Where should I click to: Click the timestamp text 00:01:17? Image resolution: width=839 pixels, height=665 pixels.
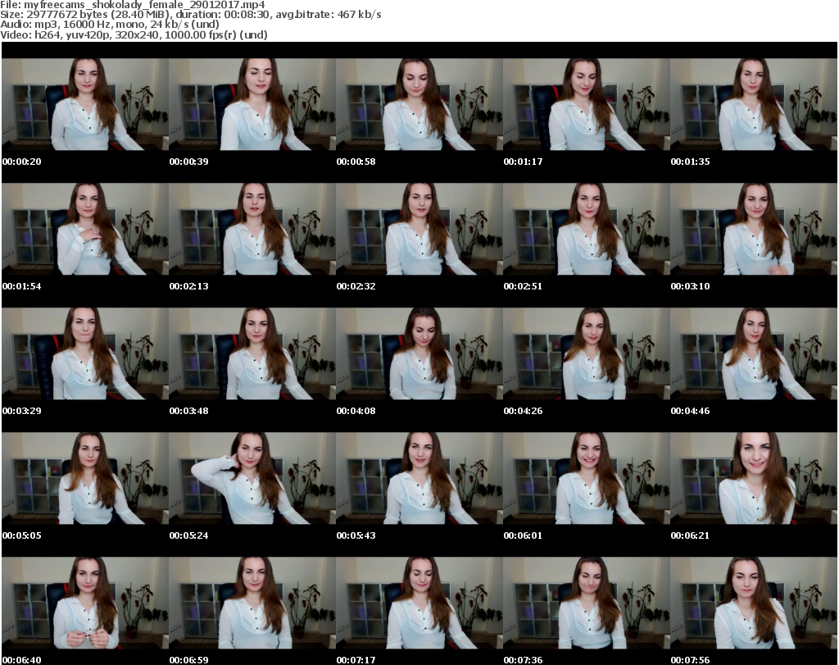click(523, 162)
